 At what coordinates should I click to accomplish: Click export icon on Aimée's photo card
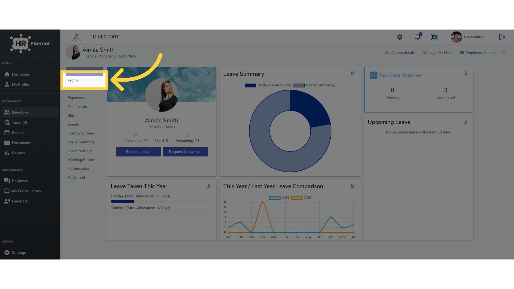(x=208, y=74)
